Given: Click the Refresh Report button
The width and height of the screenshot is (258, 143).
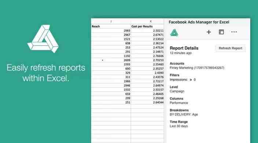Looking at the screenshot, I should [231, 48].
